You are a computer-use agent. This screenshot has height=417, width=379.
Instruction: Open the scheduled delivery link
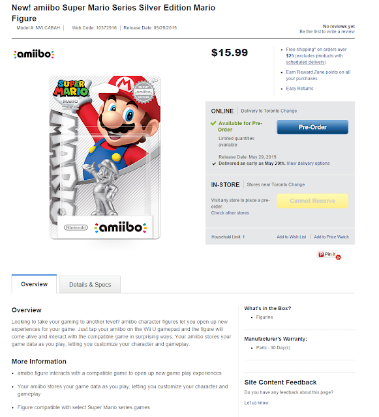click(305, 62)
